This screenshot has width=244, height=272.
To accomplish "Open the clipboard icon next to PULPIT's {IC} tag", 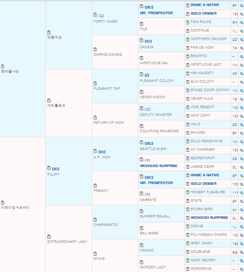I will pyautogui.click(x=49, y=168).
